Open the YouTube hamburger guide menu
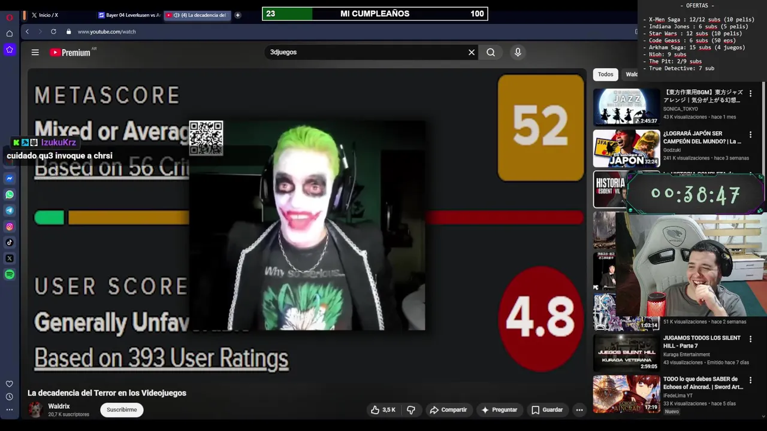This screenshot has height=431, width=767. [35, 52]
